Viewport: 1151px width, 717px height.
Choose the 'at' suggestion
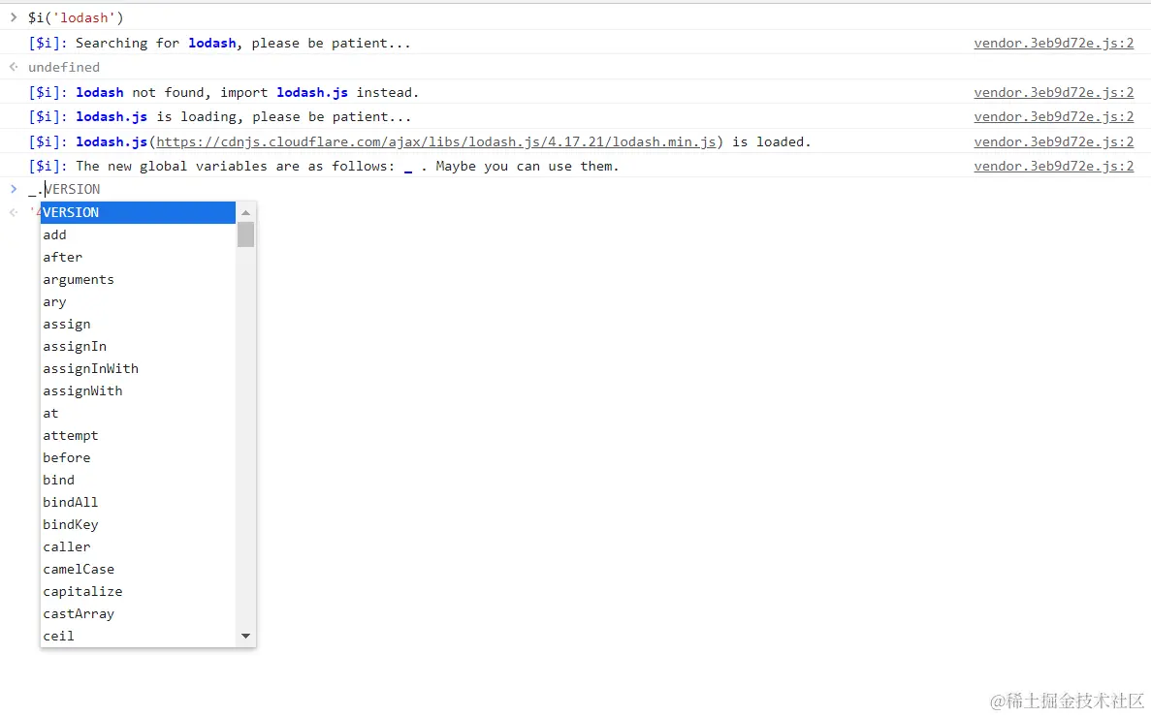[138, 414]
